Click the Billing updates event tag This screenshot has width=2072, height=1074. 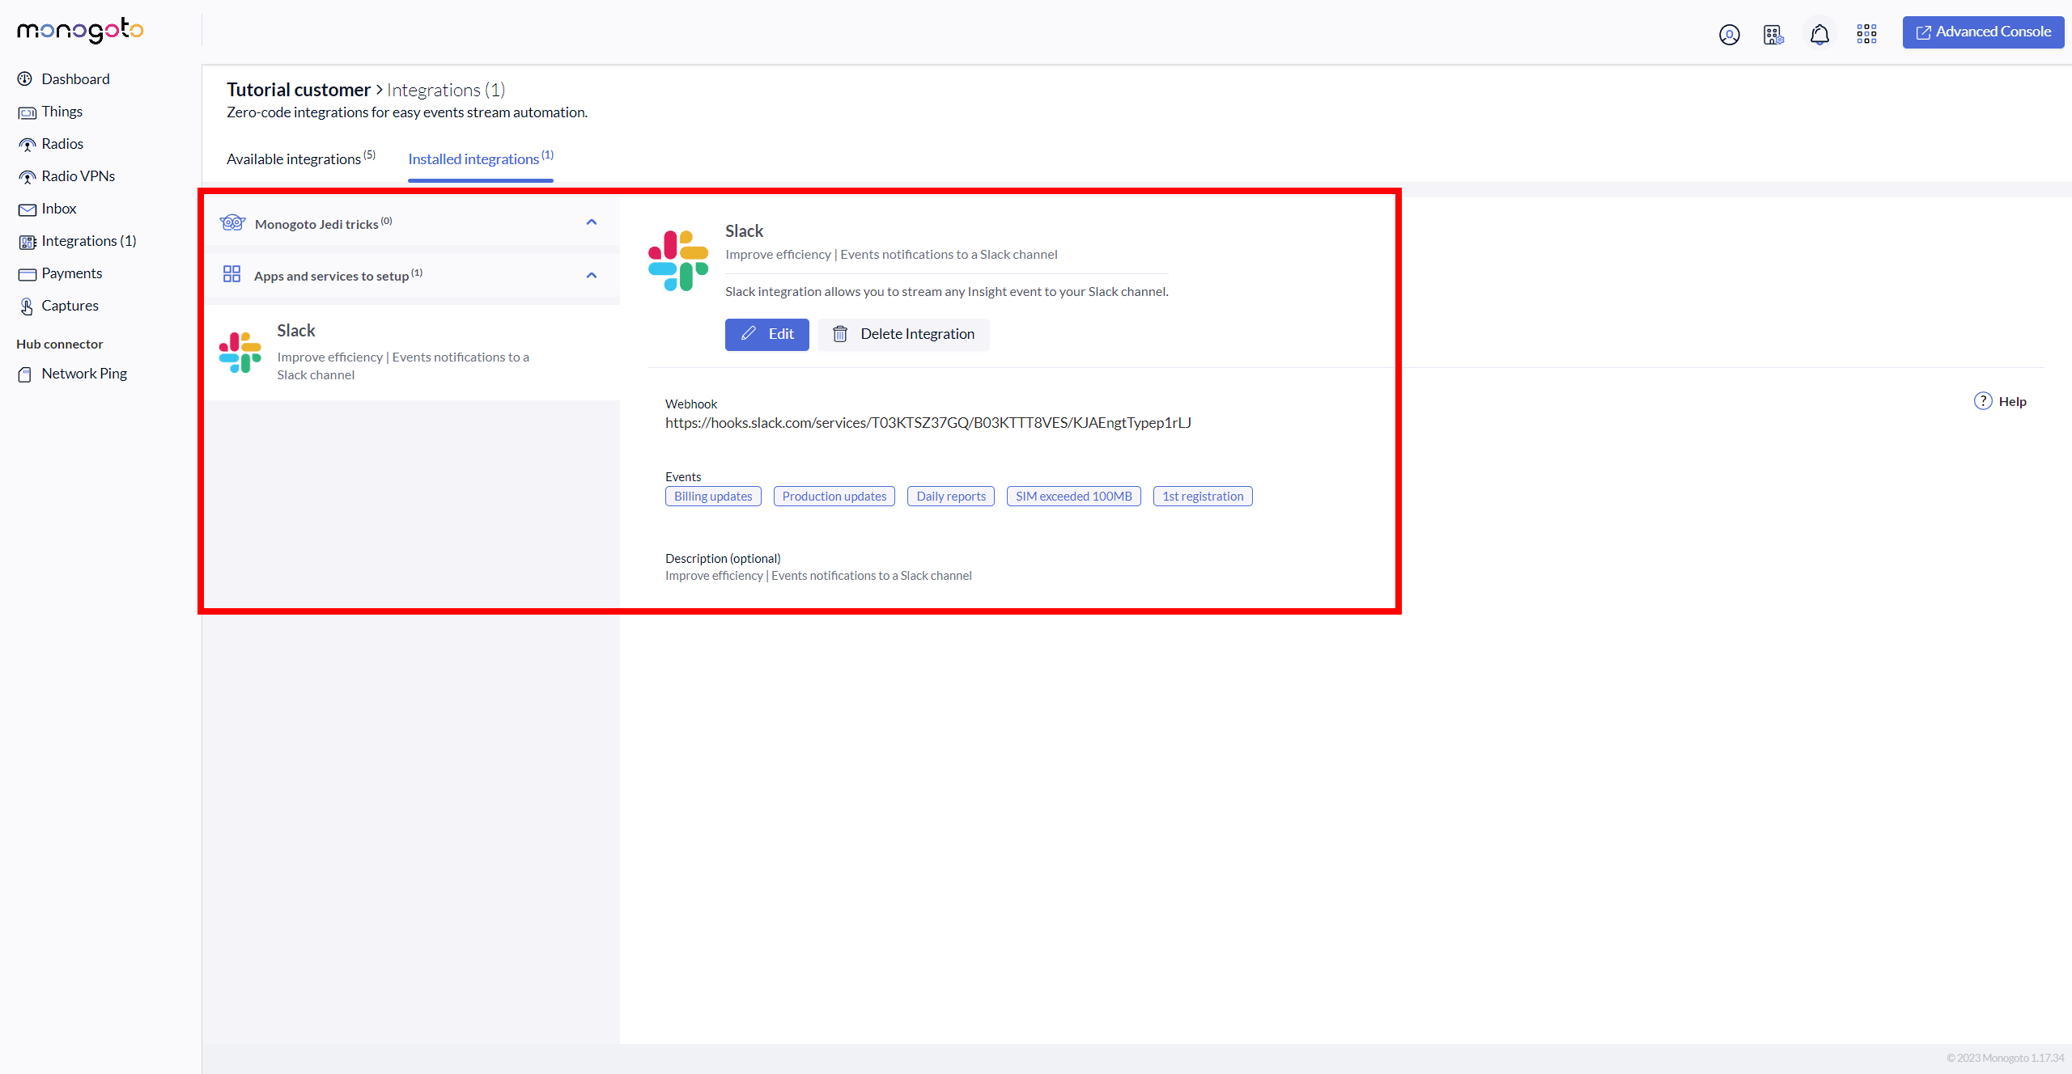[x=712, y=496]
